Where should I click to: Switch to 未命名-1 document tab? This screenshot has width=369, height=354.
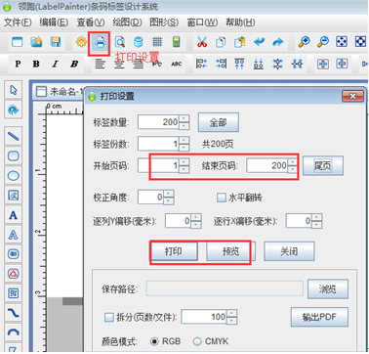coord(60,92)
